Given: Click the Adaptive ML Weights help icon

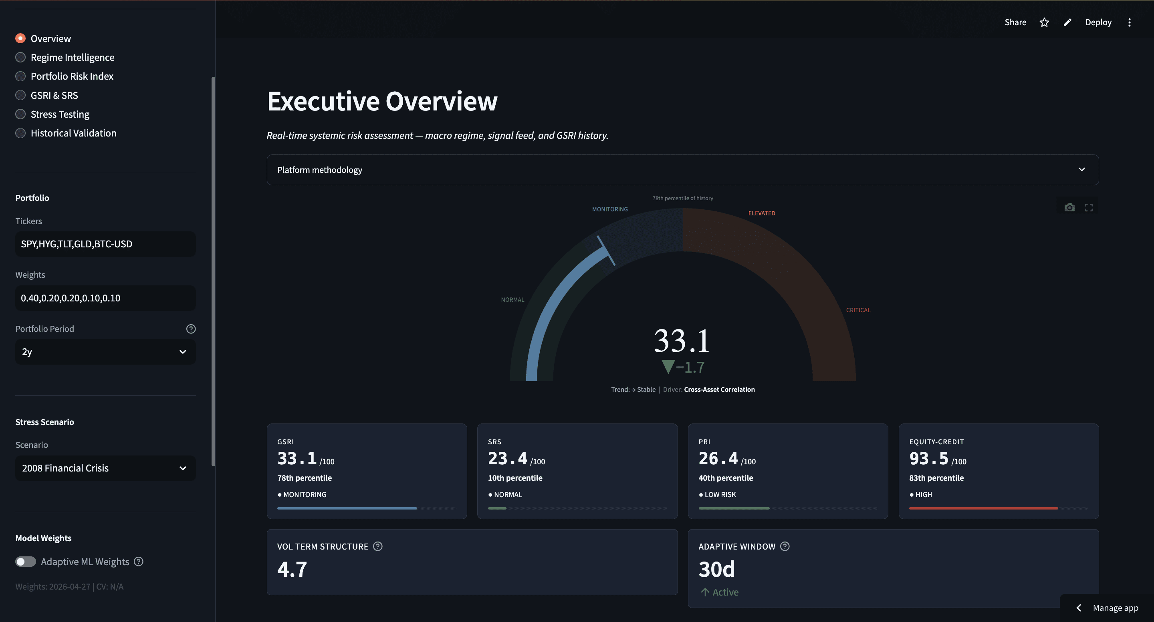Looking at the screenshot, I should (139, 562).
